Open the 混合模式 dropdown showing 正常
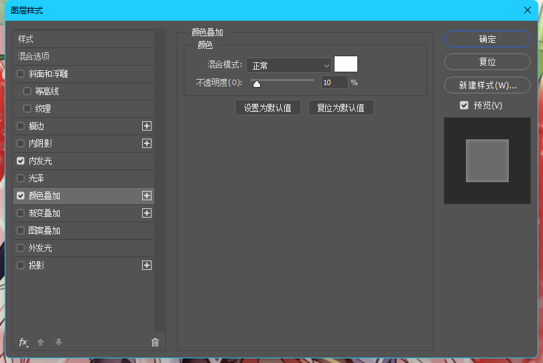The height and width of the screenshot is (363, 543). (x=289, y=66)
